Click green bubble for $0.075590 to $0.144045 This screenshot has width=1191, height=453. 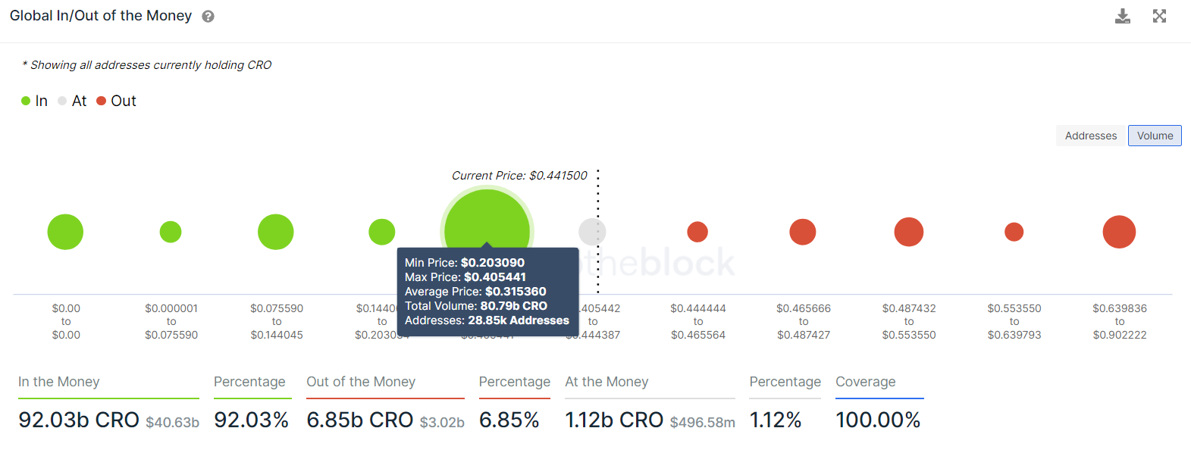(276, 232)
